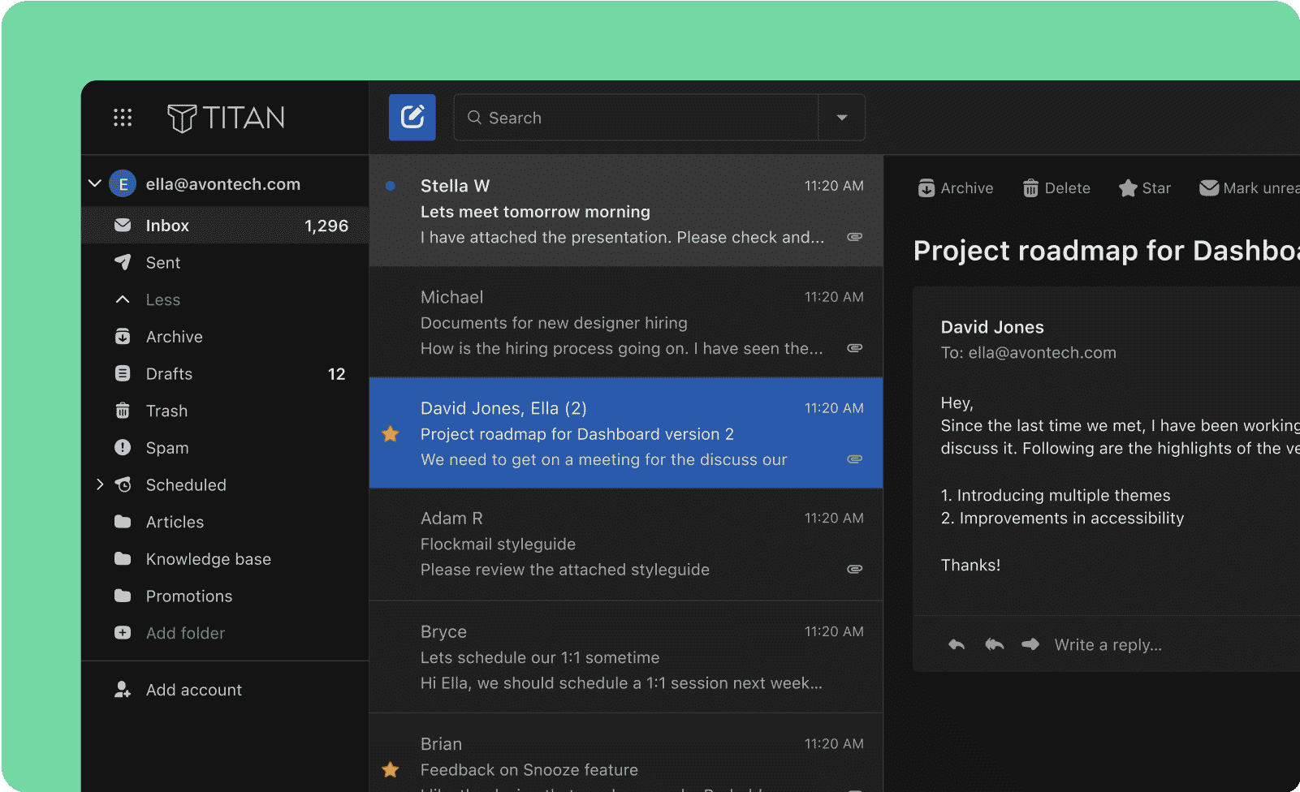Click the blue compose new email icon
The width and height of the screenshot is (1300, 792).
click(x=412, y=118)
